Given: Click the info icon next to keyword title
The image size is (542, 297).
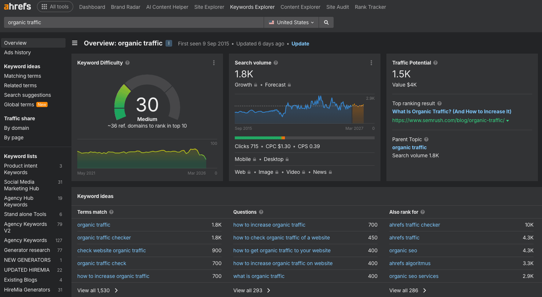Looking at the screenshot, I should 168,43.
